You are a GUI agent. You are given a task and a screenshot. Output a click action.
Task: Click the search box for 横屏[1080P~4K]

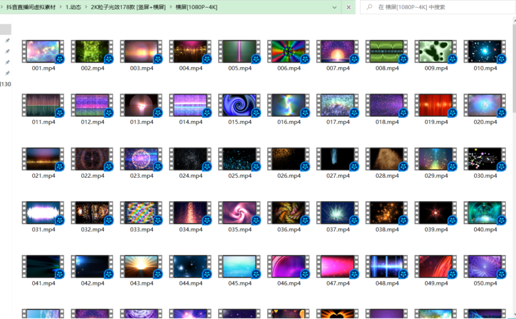(x=439, y=7)
